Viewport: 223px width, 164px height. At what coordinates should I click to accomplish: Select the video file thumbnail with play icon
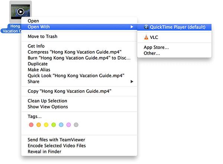20,12
